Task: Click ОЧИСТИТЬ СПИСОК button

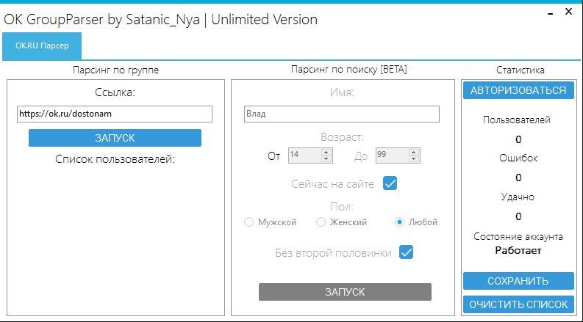Action: click(x=518, y=304)
